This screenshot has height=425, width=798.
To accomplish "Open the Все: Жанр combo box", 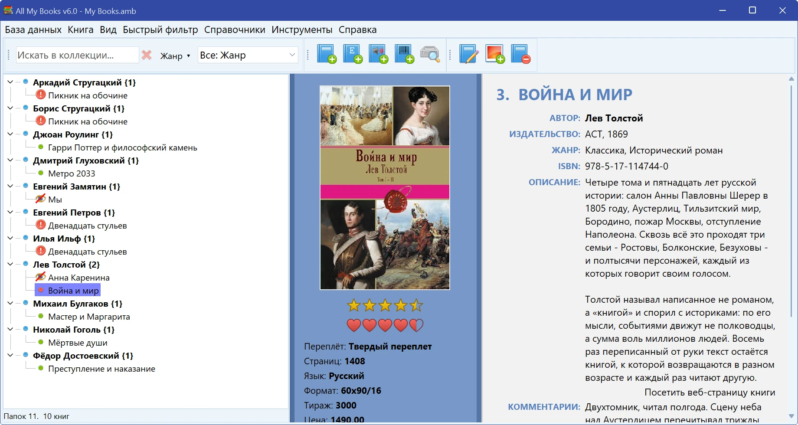I will [x=248, y=55].
